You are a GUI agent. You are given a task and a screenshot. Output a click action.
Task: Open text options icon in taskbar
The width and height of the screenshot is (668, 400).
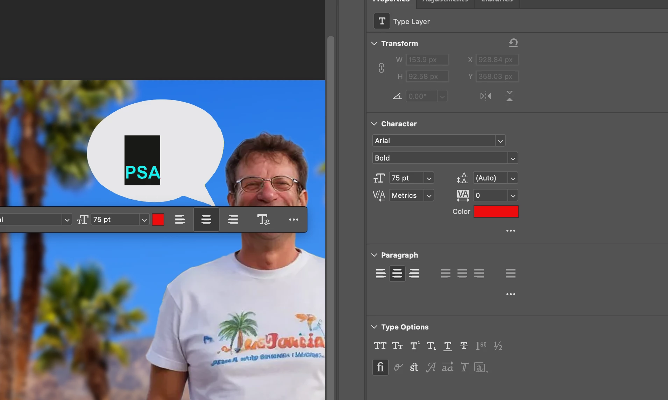263,220
